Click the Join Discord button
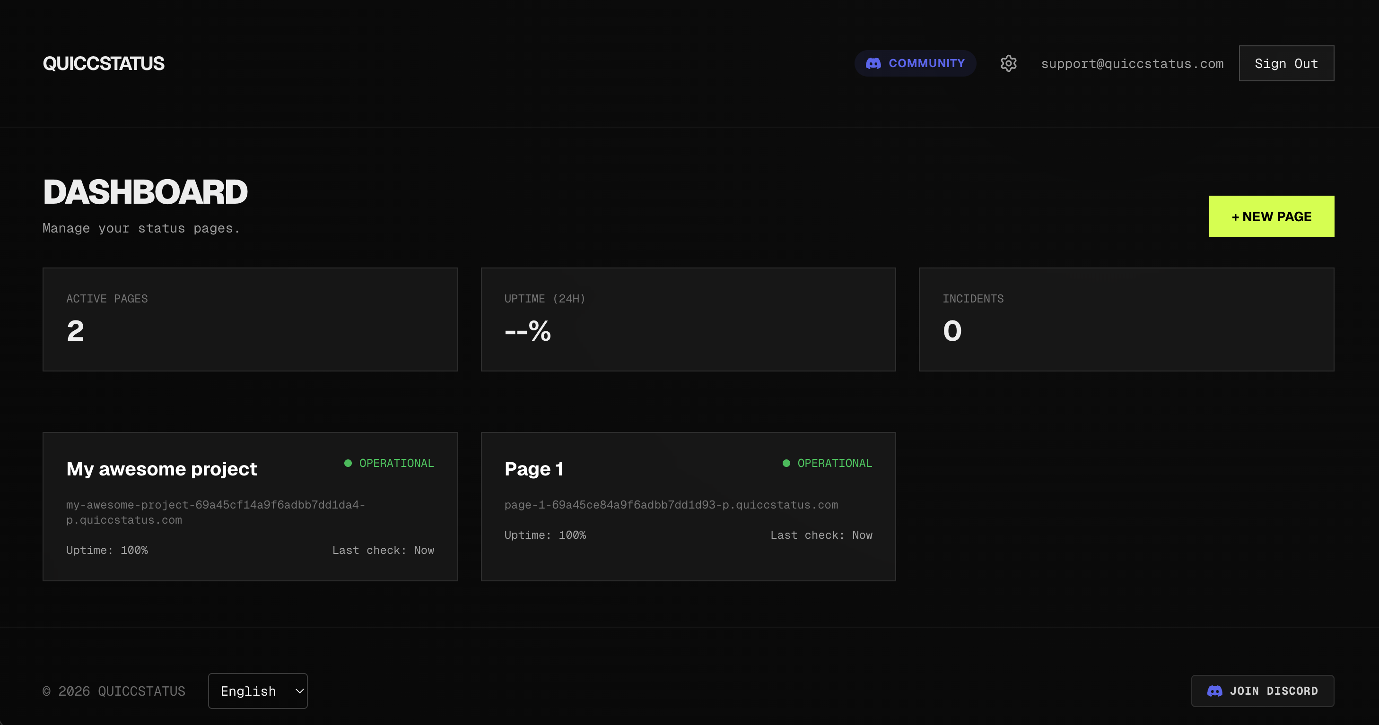The height and width of the screenshot is (725, 1379). [x=1262, y=691]
